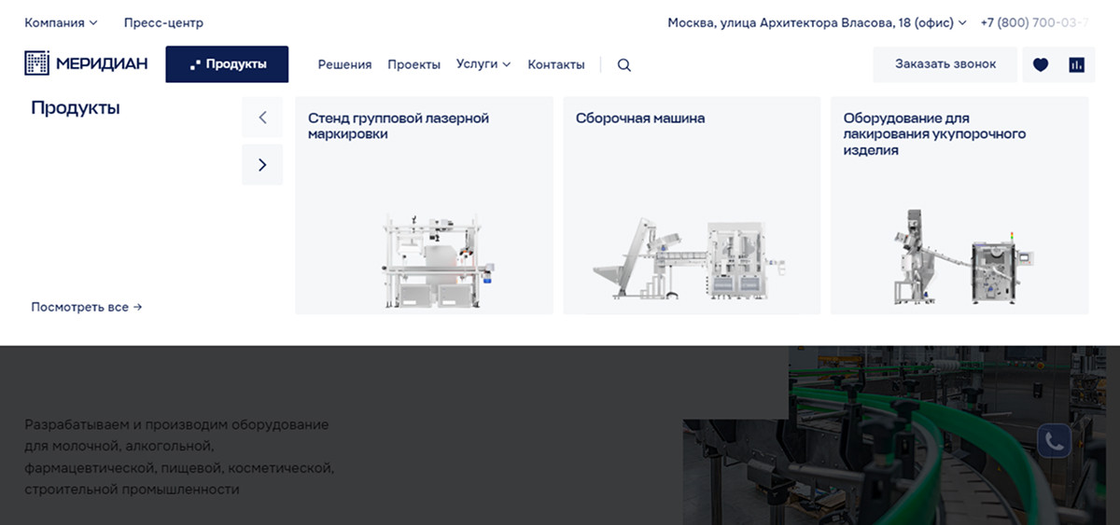Click the Меридиан logo

[x=86, y=63]
